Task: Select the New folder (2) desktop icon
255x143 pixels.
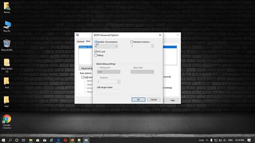Action: pos(7,65)
